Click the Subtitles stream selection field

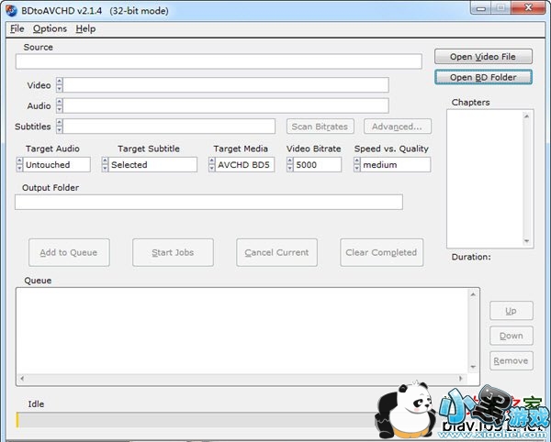click(x=169, y=127)
